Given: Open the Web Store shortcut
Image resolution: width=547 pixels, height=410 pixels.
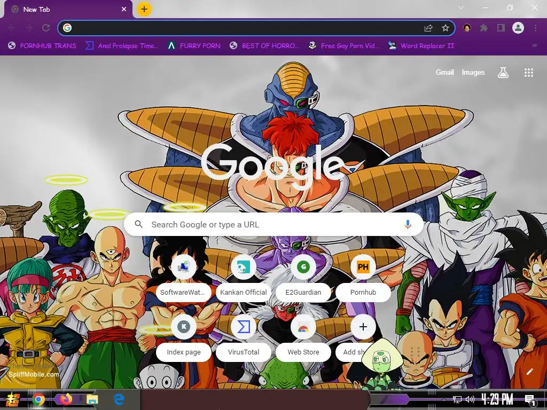Looking at the screenshot, I should 303,337.
